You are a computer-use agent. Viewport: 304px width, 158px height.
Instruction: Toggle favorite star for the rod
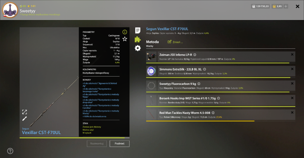coord(125,39)
